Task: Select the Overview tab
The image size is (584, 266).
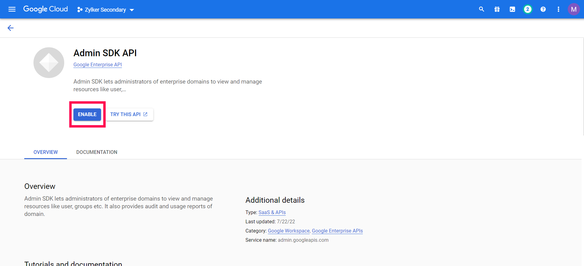Action: pos(45,152)
